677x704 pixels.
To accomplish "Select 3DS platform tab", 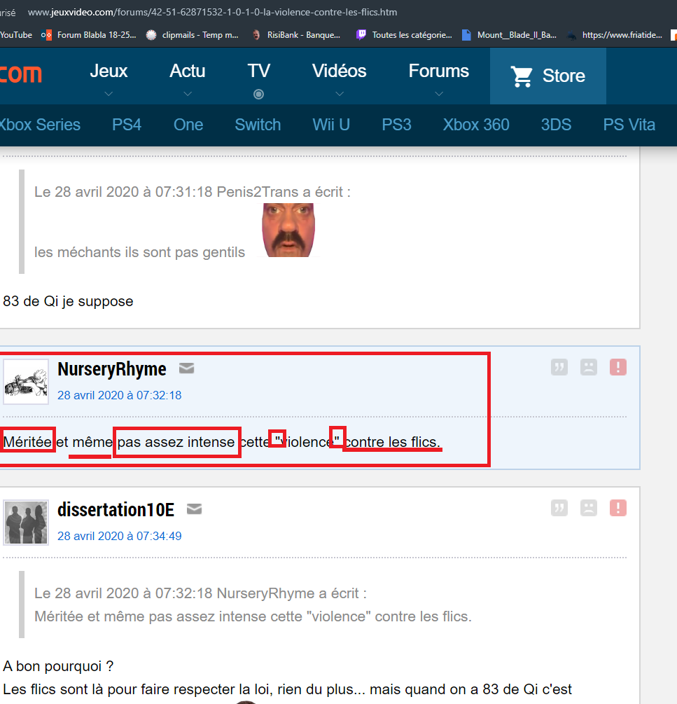I will click(556, 125).
